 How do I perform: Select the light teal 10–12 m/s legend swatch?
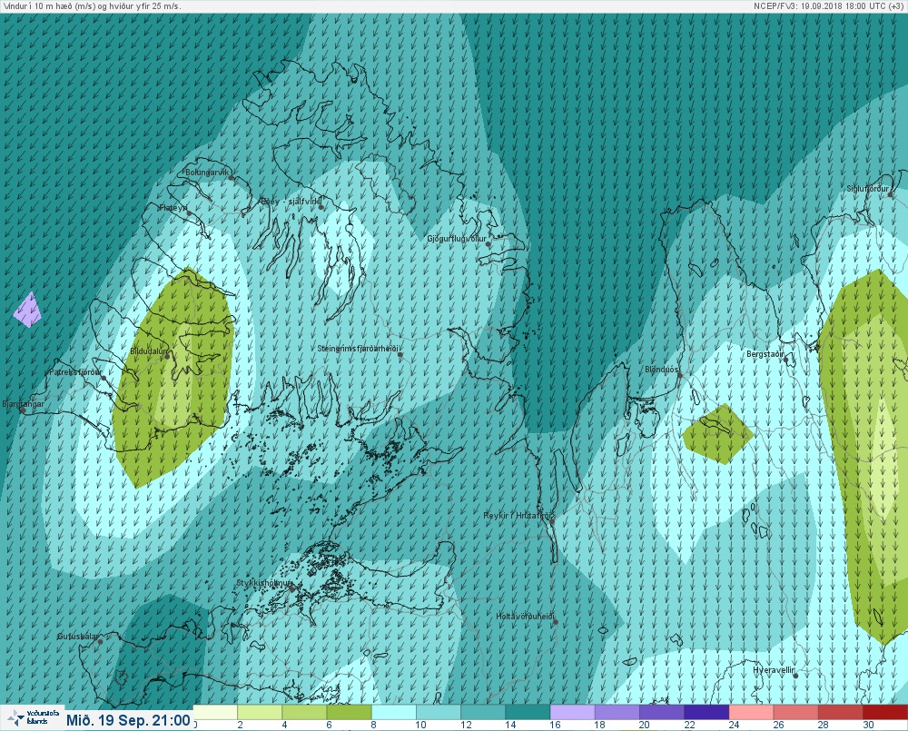tap(438, 712)
